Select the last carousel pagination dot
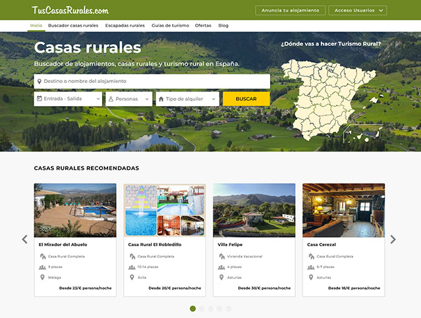421x318 pixels. click(229, 308)
